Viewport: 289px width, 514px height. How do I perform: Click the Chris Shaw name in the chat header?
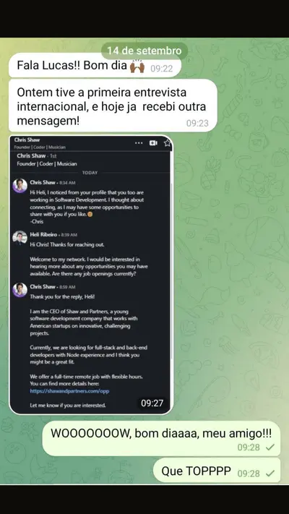(27, 140)
